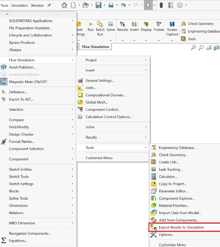Click the Select cursor tool icon

148,5
